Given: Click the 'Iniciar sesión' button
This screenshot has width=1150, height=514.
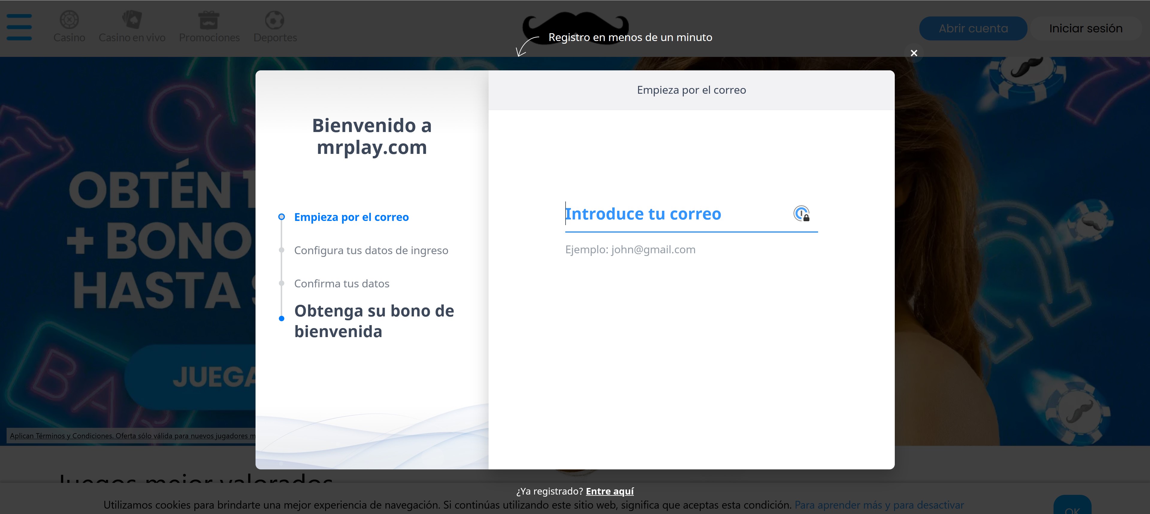Looking at the screenshot, I should tap(1085, 28).
